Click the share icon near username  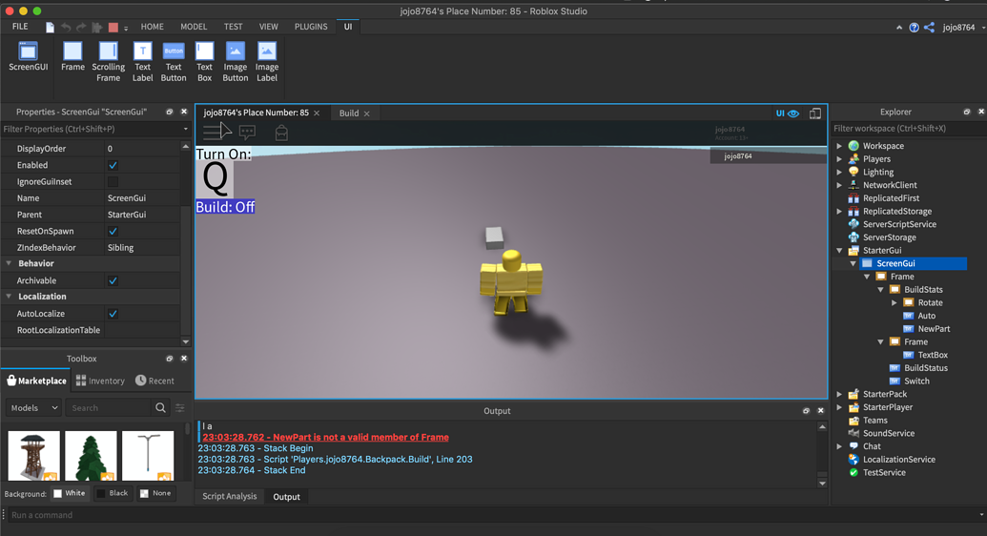coord(929,27)
